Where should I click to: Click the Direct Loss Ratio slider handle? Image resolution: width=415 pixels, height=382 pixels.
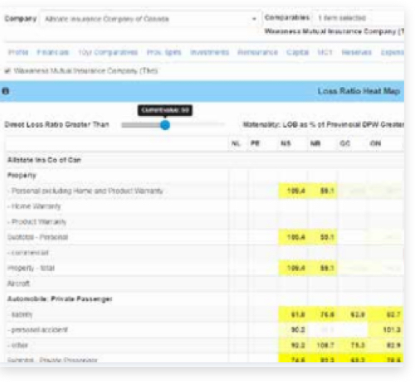165,125
